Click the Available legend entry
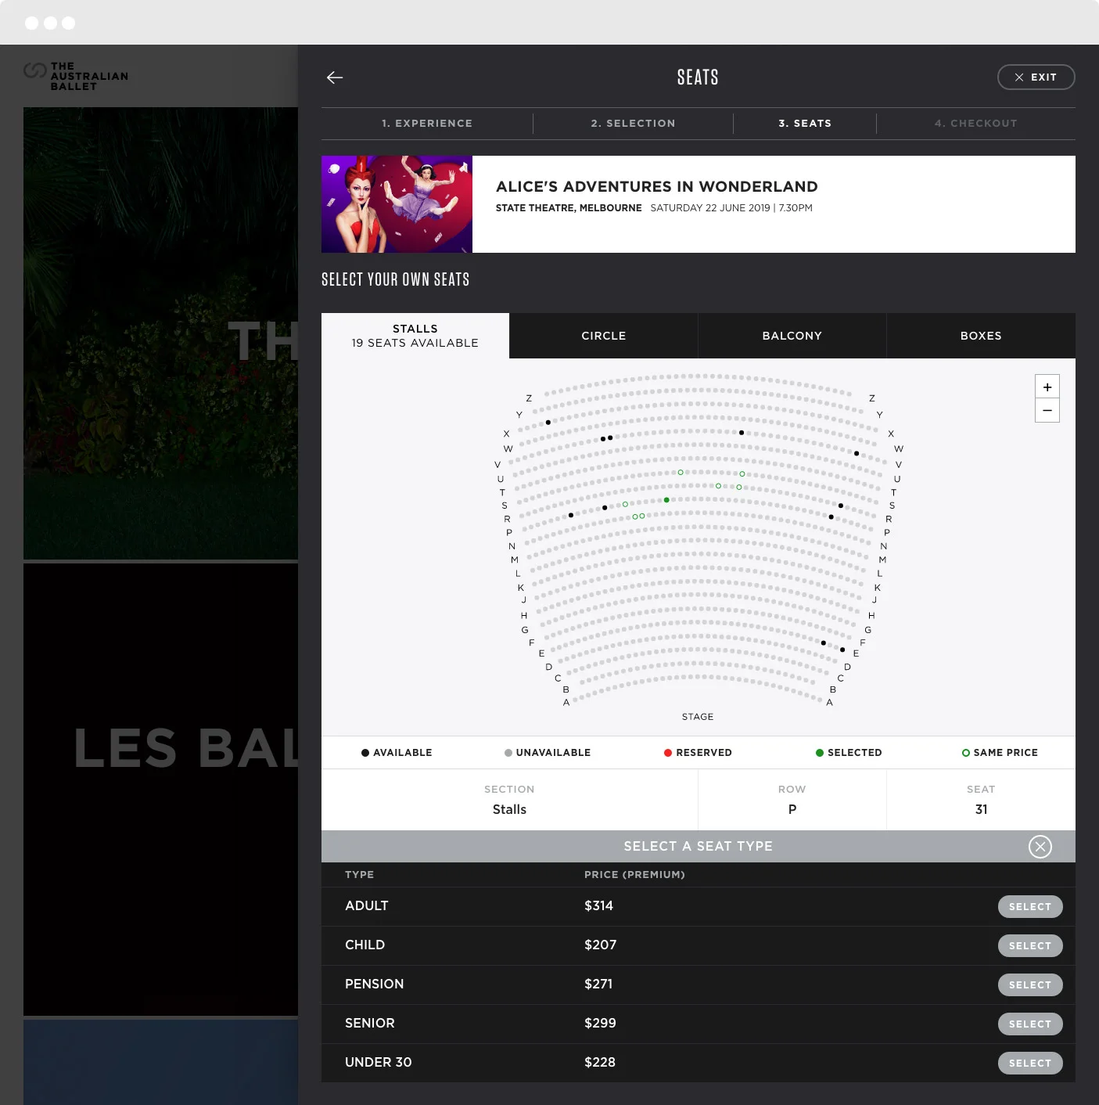The image size is (1099, 1105). tap(397, 753)
